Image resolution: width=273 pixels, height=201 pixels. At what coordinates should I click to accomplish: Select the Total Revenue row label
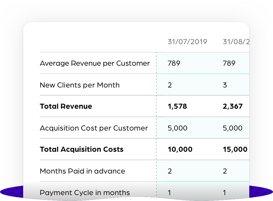click(66, 106)
